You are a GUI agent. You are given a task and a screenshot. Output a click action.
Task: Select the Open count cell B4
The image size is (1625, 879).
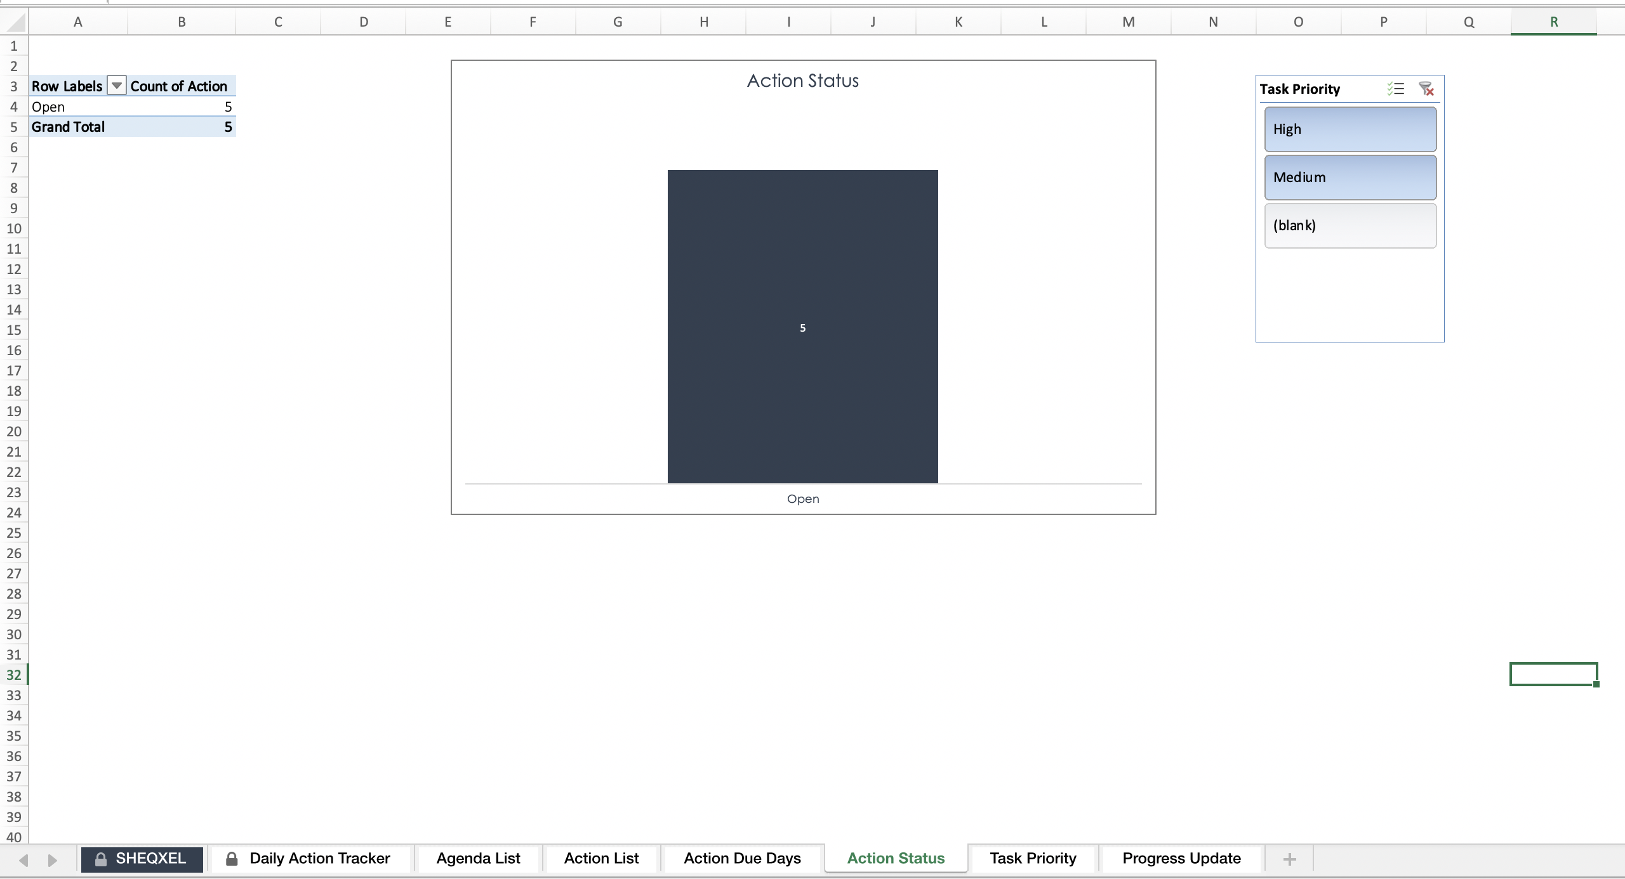pyautogui.click(x=182, y=107)
